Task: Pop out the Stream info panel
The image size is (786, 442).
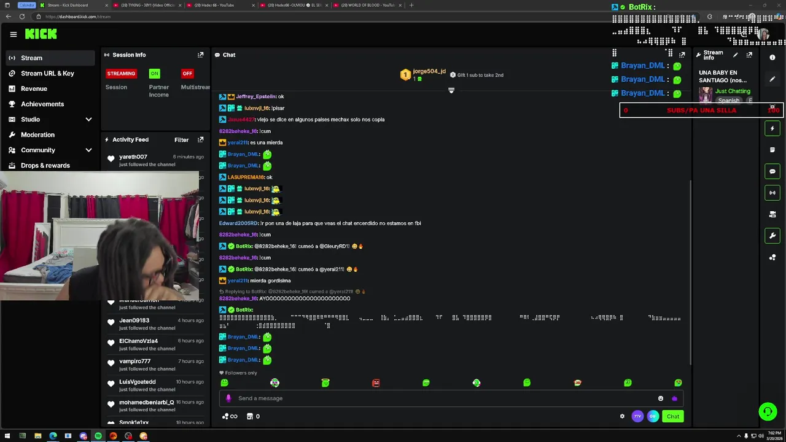Action: tap(749, 55)
